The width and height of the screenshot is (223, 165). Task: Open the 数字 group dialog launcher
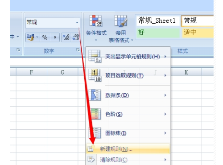click(x=78, y=50)
